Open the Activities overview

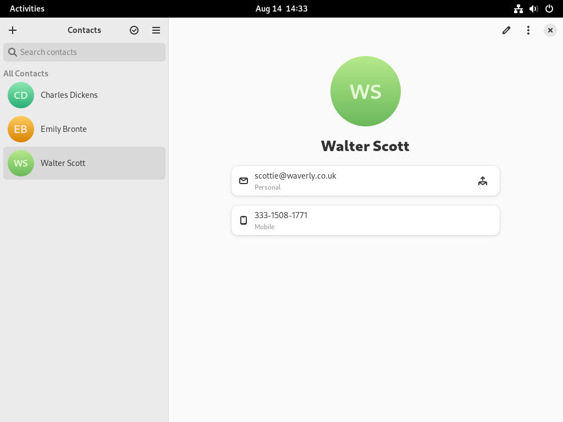pyautogui.click(x=27, y=9)
